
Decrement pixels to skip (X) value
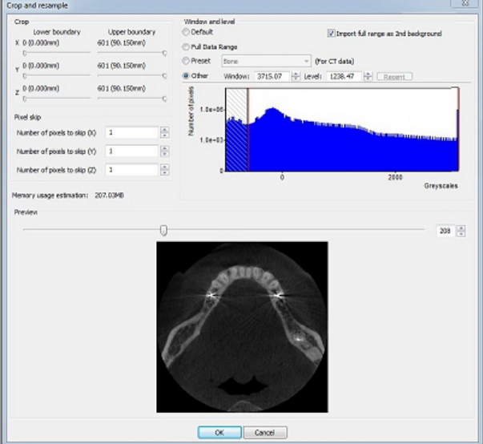165,135
